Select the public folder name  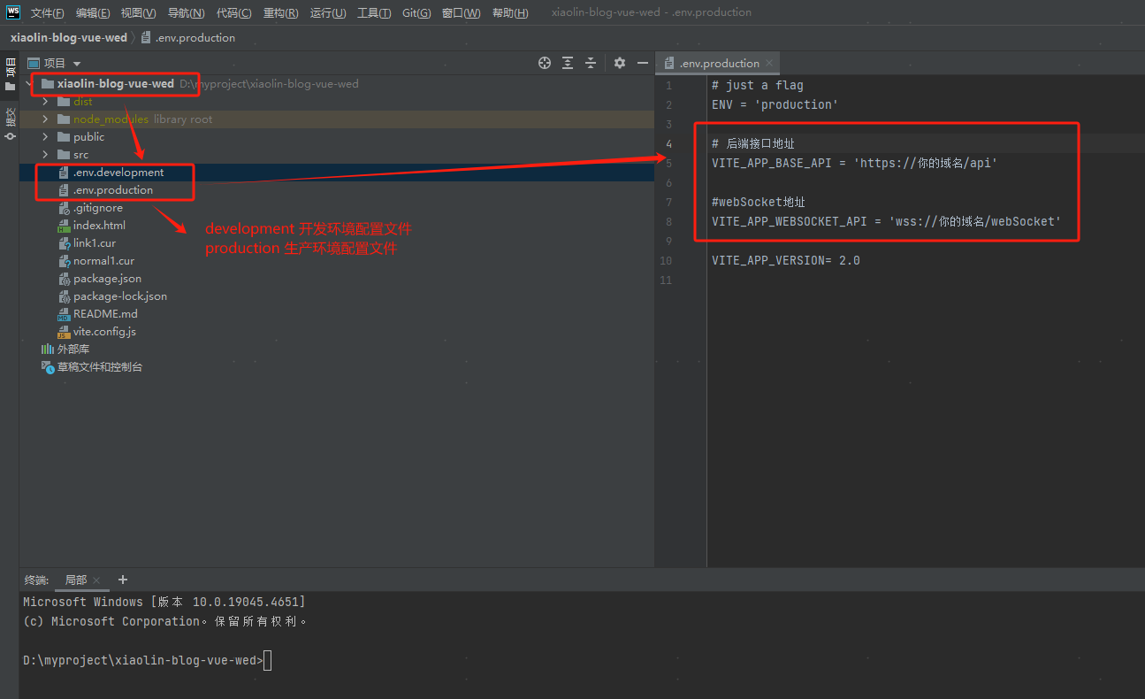coord(89,137)
